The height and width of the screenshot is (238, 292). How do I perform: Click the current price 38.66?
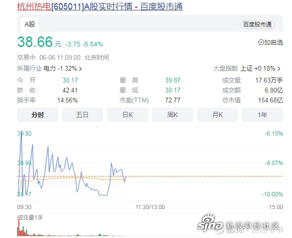pyautogui.click(x=35, y=42)
